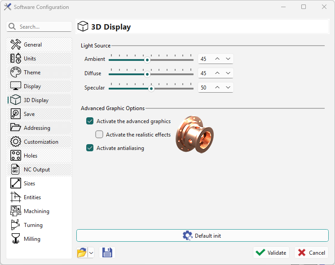Expand the dropdown arrow beside open folder
The width and height of the screenshot is (335, 265).
coord(91,253)
